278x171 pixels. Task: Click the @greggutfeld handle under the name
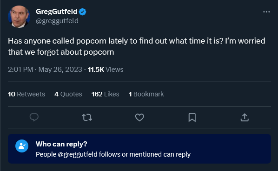point(57,21)
